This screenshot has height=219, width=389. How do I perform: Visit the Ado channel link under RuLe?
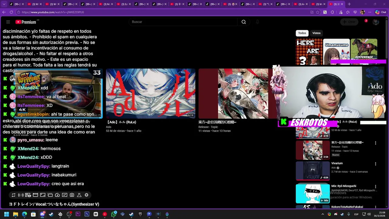tap(108, 127)
